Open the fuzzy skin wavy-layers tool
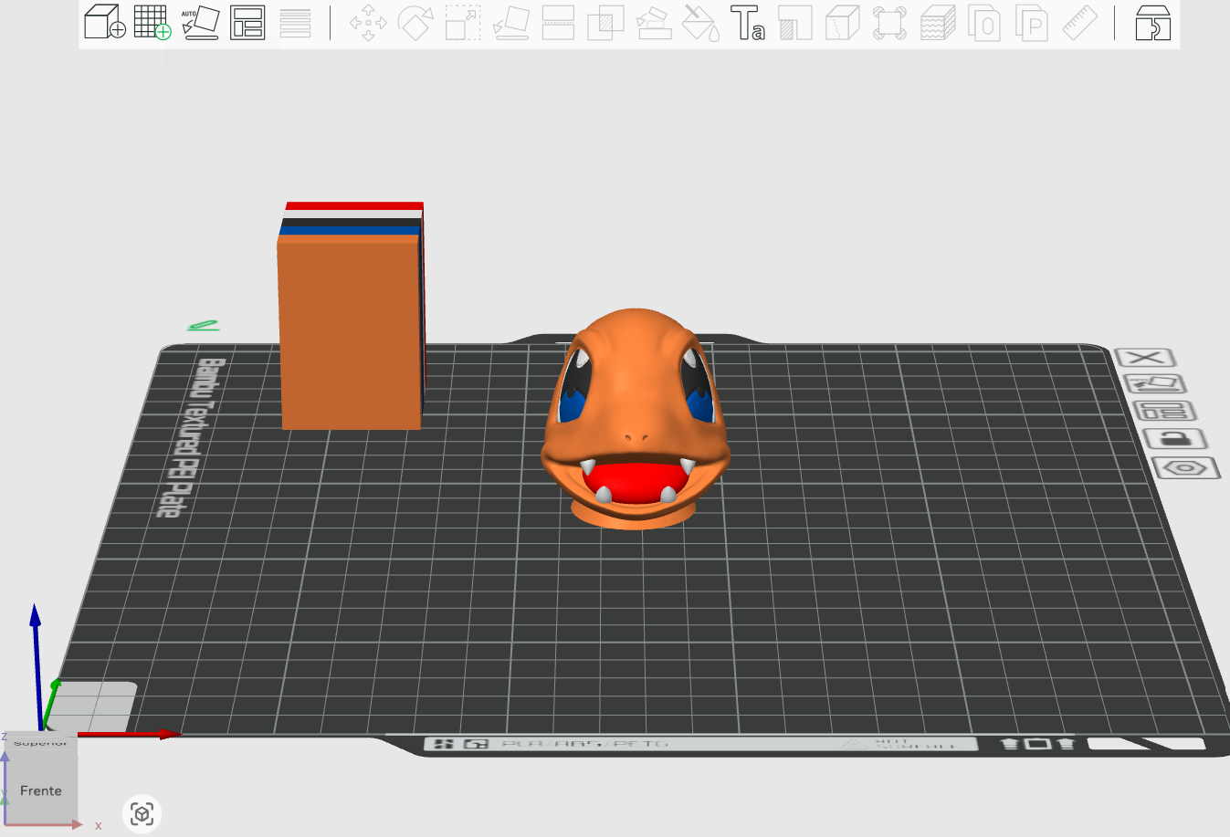Screen dimensions: 1230x837 point(938,22)
